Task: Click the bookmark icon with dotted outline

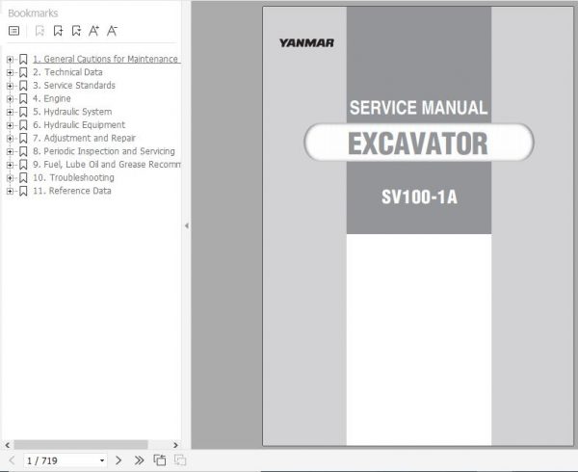Action: (x=76, y=31)
